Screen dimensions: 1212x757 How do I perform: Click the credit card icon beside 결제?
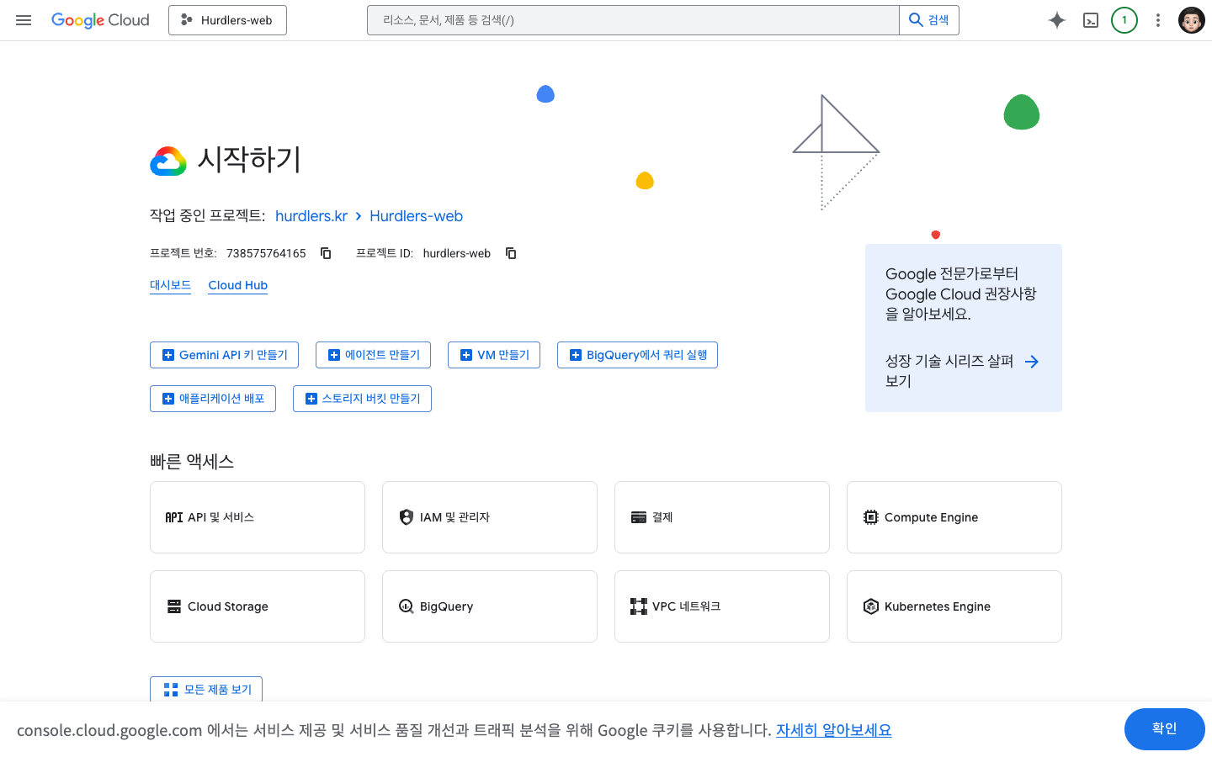coord(639,517)
